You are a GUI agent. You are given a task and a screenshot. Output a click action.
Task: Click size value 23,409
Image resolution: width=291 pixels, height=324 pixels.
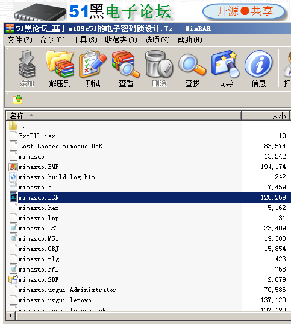tap(275, 228)
